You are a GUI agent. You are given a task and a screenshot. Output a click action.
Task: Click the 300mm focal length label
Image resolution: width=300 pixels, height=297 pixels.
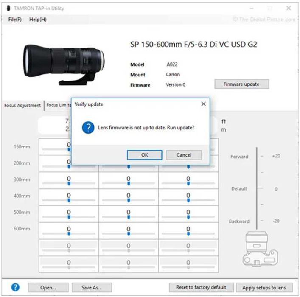tap(22, 179)
